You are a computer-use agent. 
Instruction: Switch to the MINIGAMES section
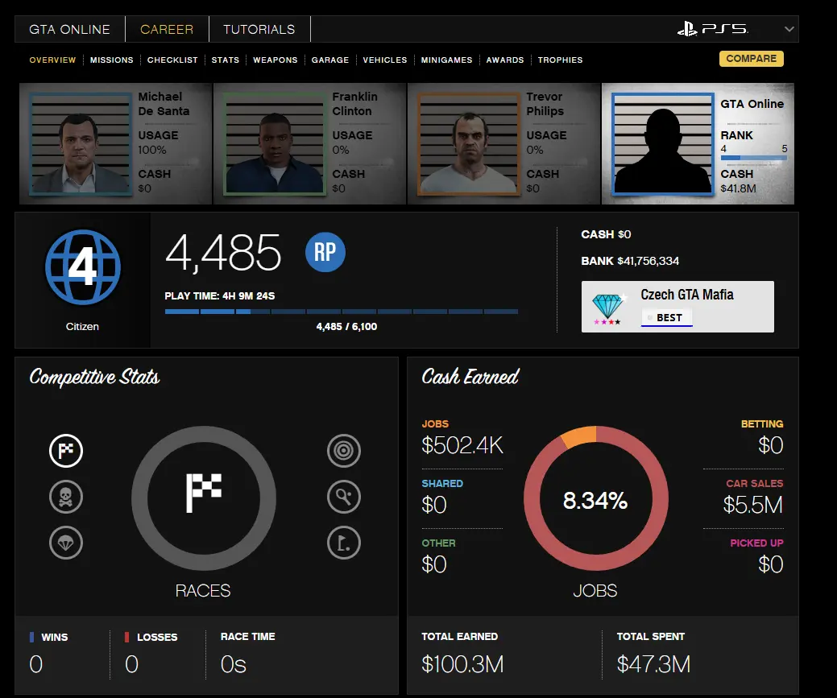447,60
